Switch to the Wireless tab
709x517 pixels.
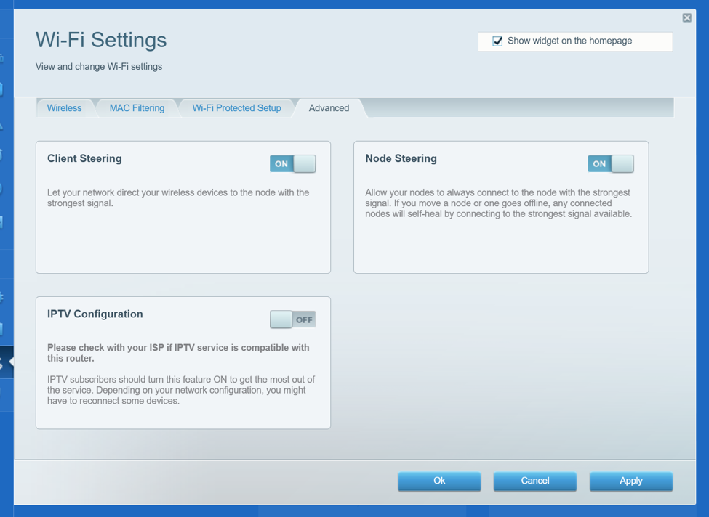click(x=64, y=108)
